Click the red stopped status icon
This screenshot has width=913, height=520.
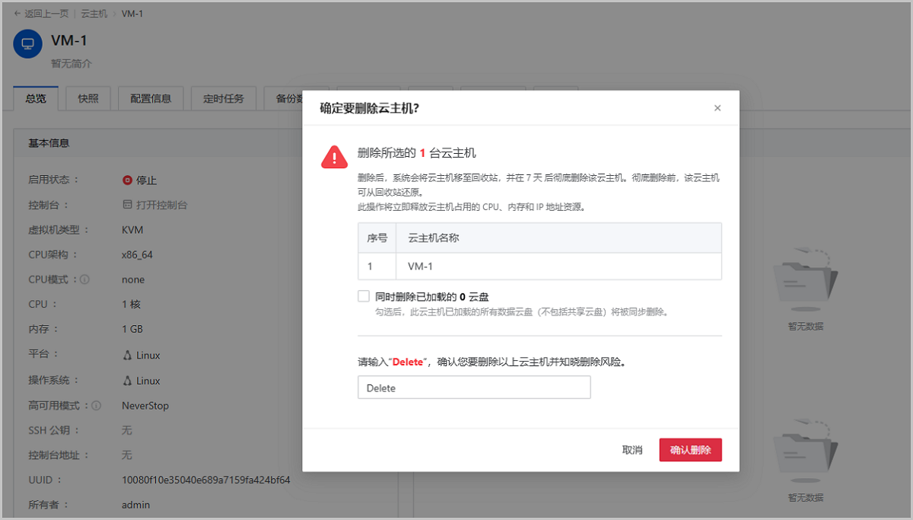[127, 180]
